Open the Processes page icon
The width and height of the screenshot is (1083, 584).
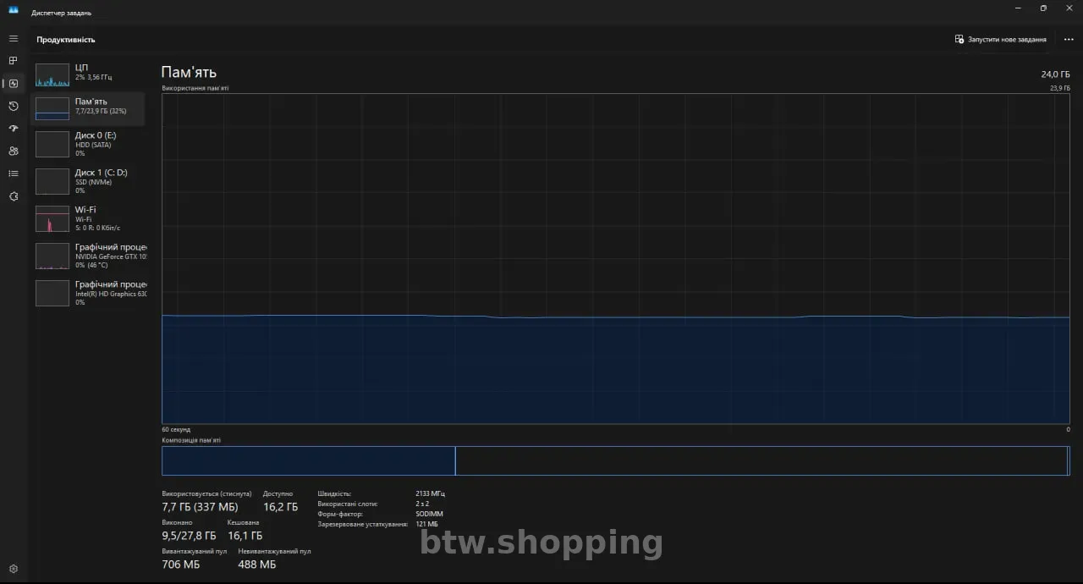pos(14,61)
